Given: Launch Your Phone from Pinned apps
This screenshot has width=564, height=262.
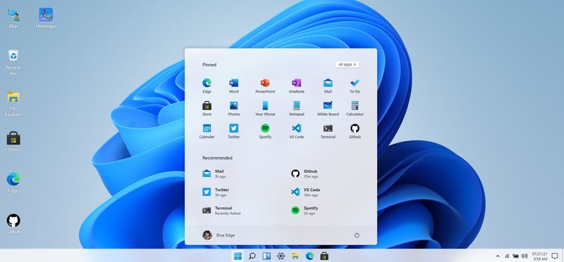Looking at the screenshot, I should point(265,109).
